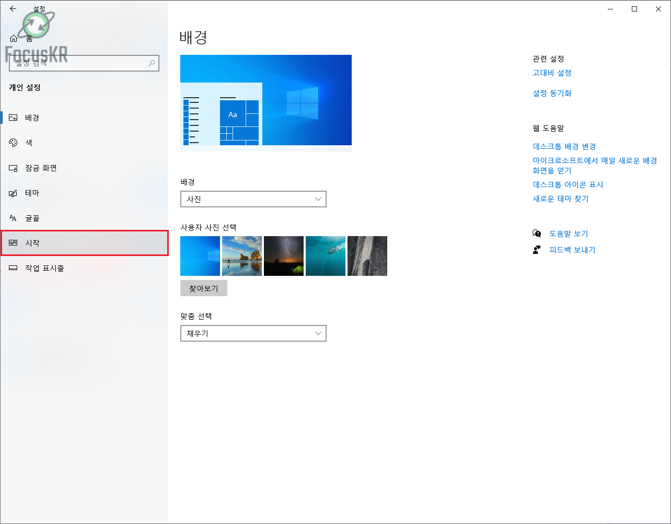Select the beach rock arch wallpaper thumbnail

(x=242, y=256)
